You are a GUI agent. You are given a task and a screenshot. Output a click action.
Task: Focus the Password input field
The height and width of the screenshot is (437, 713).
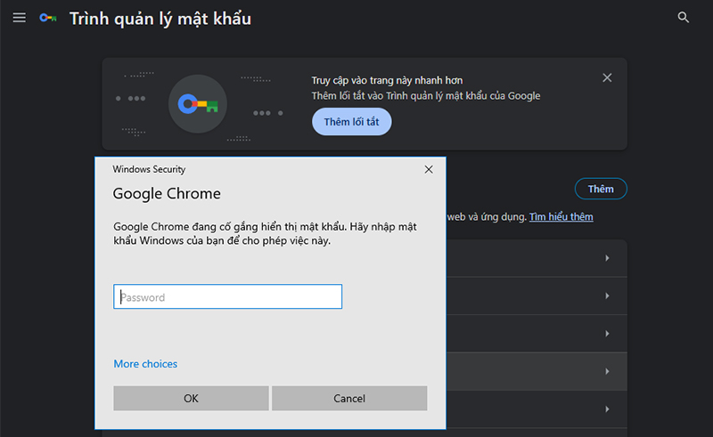point(228,296)
